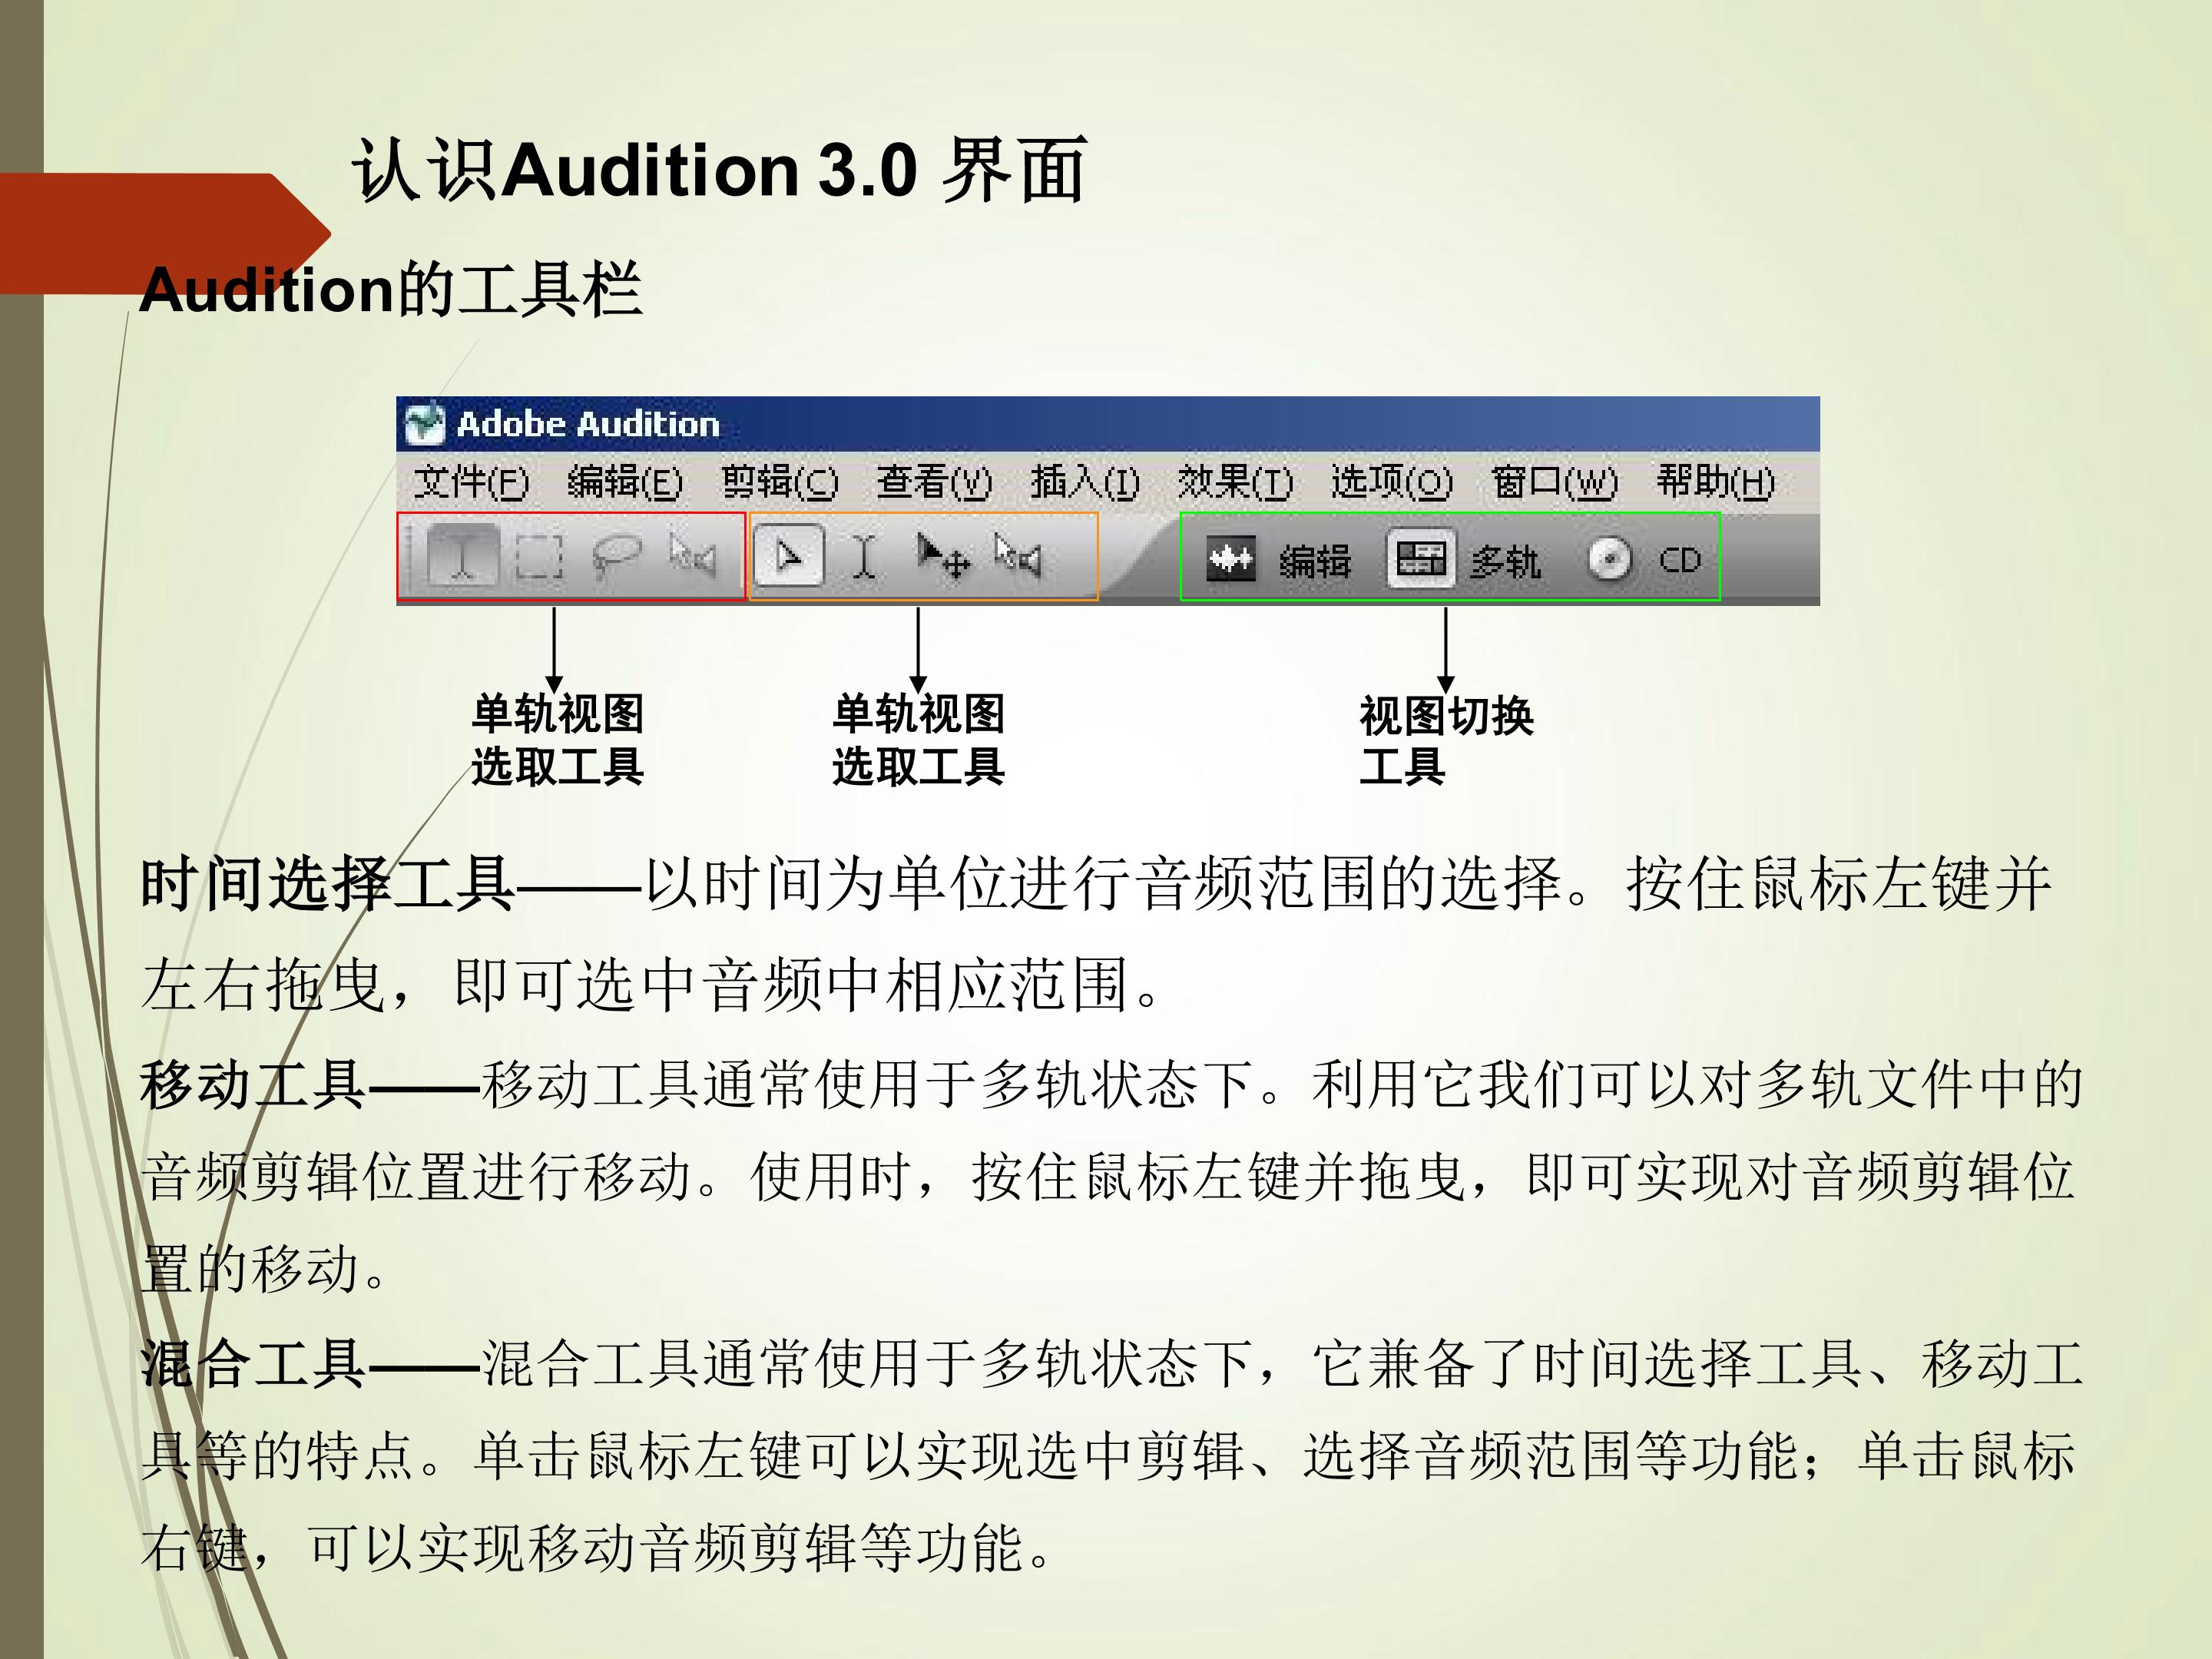Open the 文件(F) menu
The image size is (2212, 1659).
[471, 483]
